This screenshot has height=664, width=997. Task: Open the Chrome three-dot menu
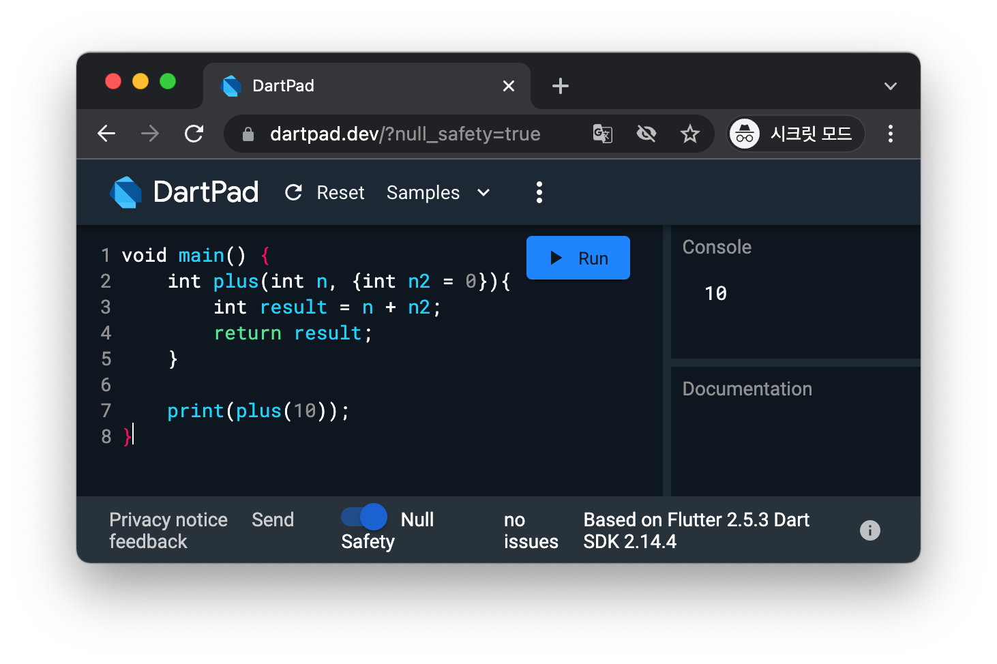tap(891, 134)
